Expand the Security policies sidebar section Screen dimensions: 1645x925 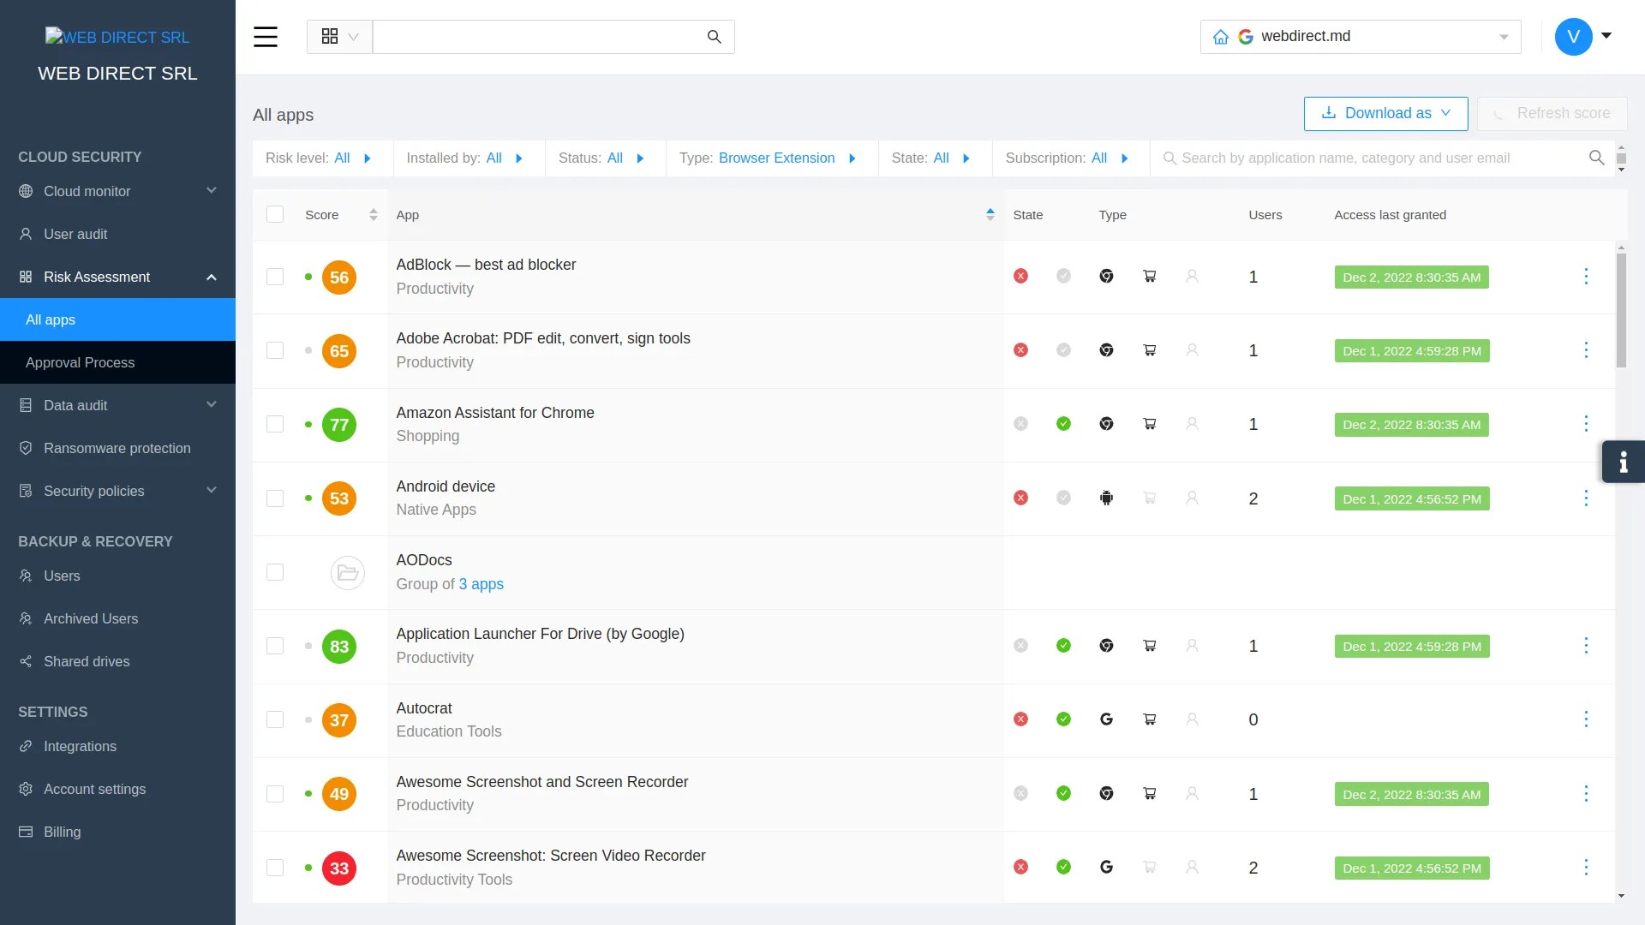click(93, 491)
